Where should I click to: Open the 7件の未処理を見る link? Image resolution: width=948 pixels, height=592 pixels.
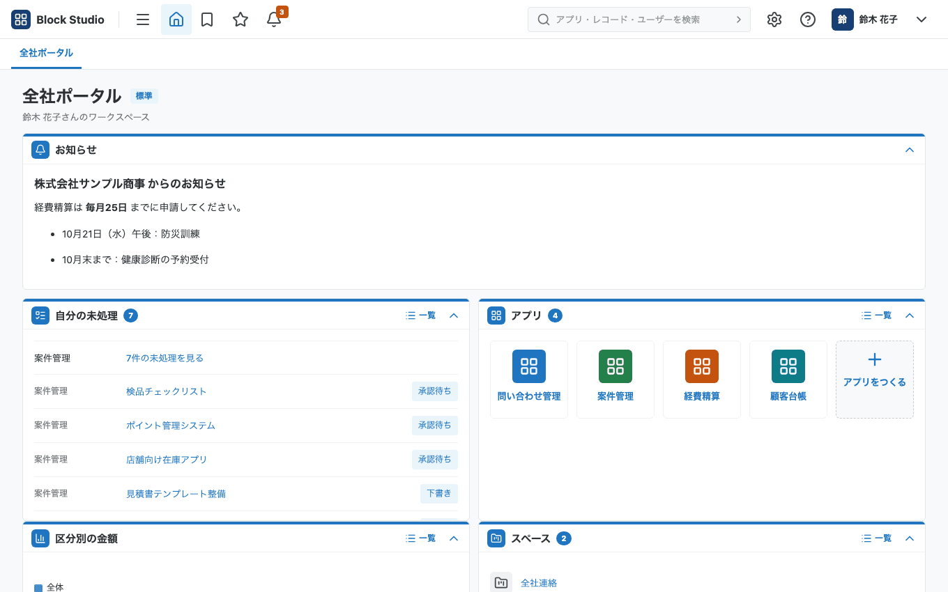pyautogui.click(x=165, y=358)
